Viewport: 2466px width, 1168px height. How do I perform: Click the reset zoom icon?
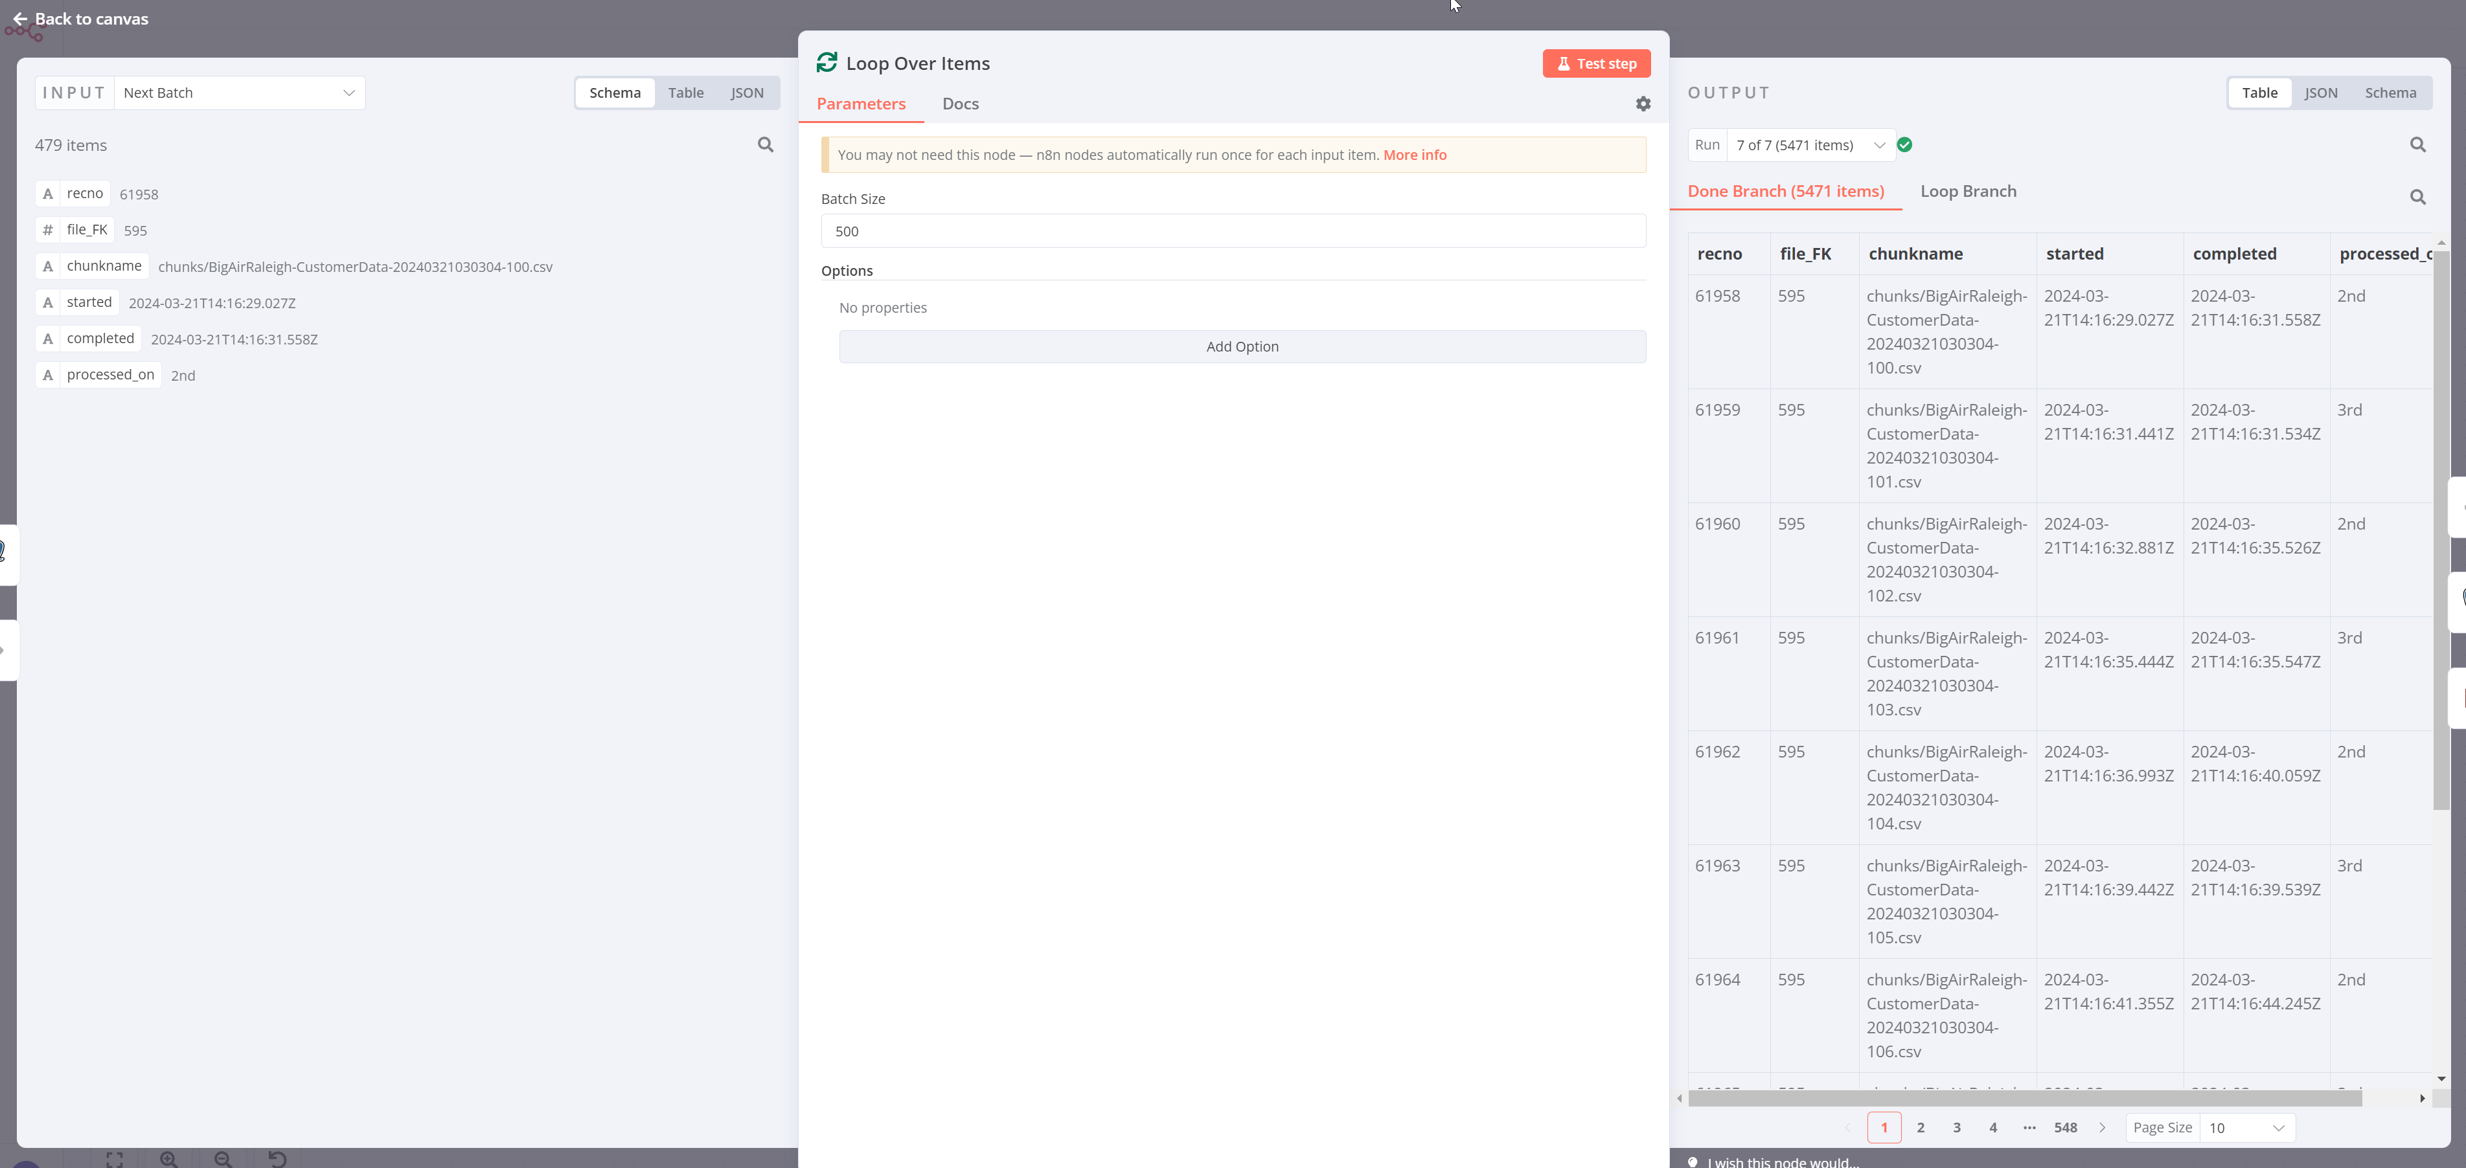[278, 1158]
